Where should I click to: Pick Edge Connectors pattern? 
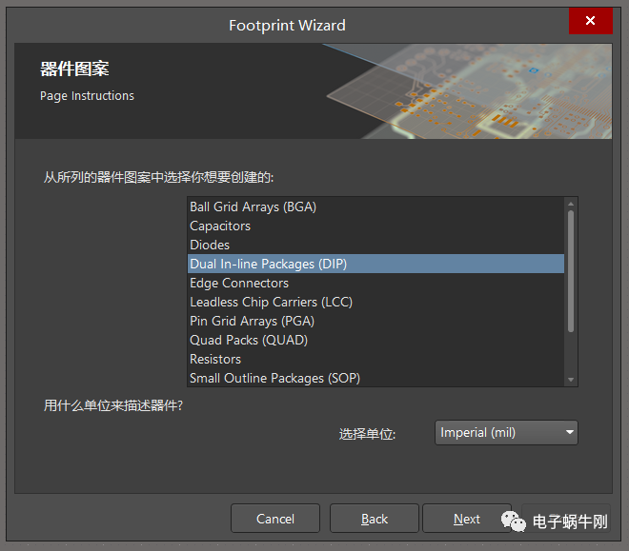(x=375, y=283)
